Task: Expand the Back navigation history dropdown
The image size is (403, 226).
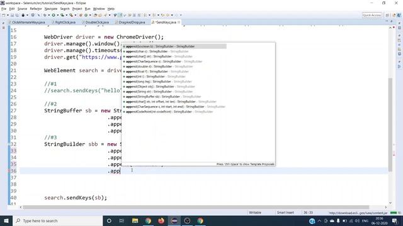Action: tap(172, 15)
